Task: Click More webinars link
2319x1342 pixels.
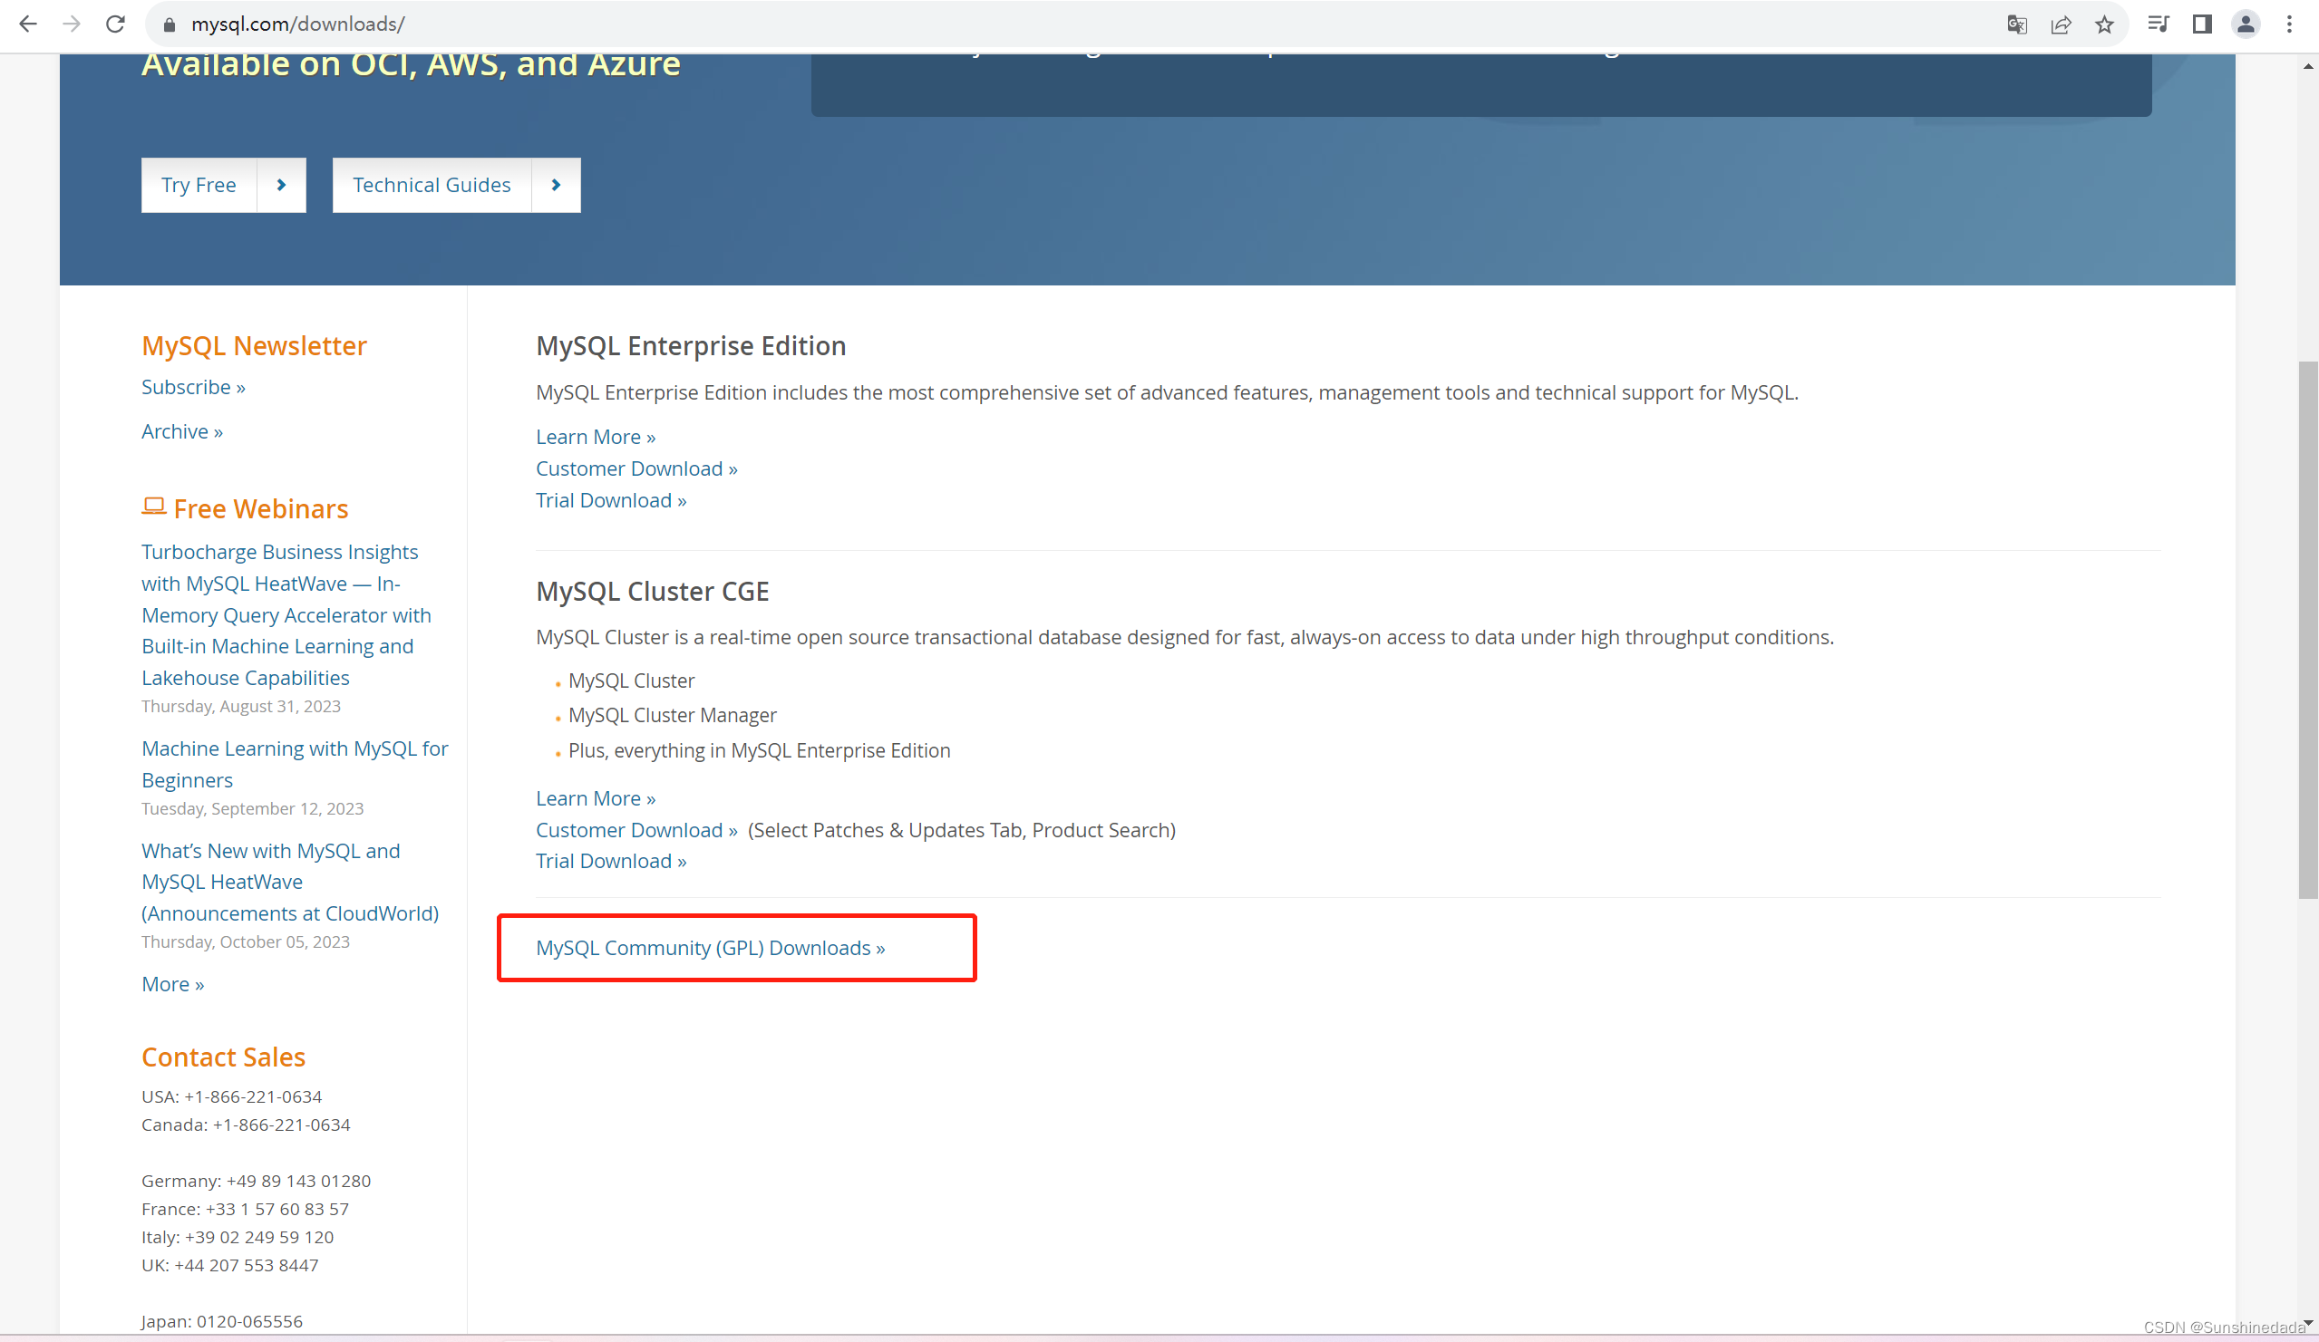Action: click(x=173, y=984)
